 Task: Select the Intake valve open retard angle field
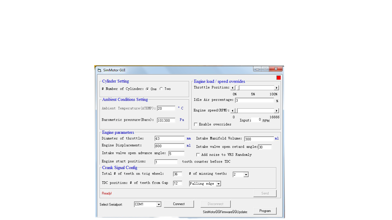click(265, 147)
